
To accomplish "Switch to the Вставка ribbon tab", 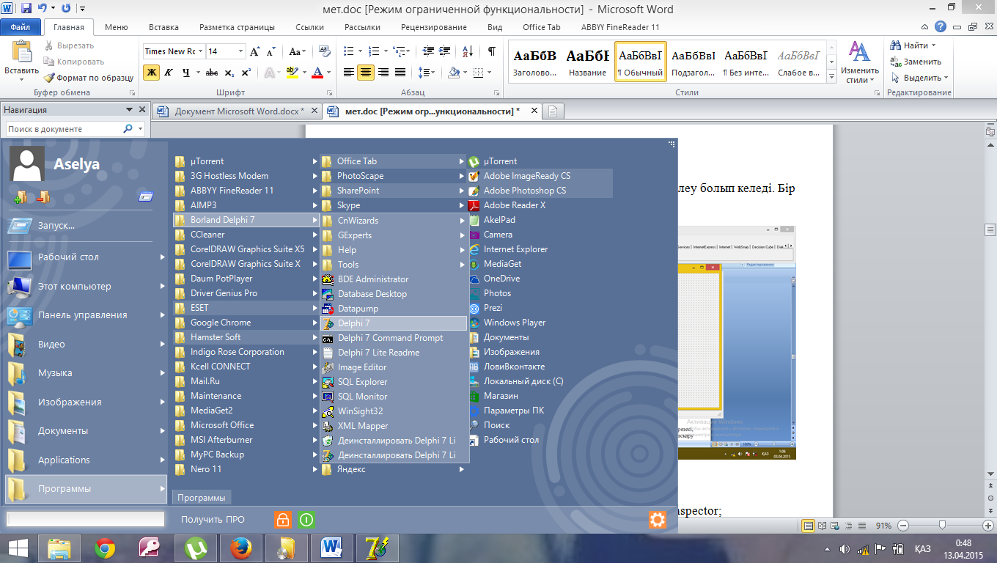I will (163, 27).
